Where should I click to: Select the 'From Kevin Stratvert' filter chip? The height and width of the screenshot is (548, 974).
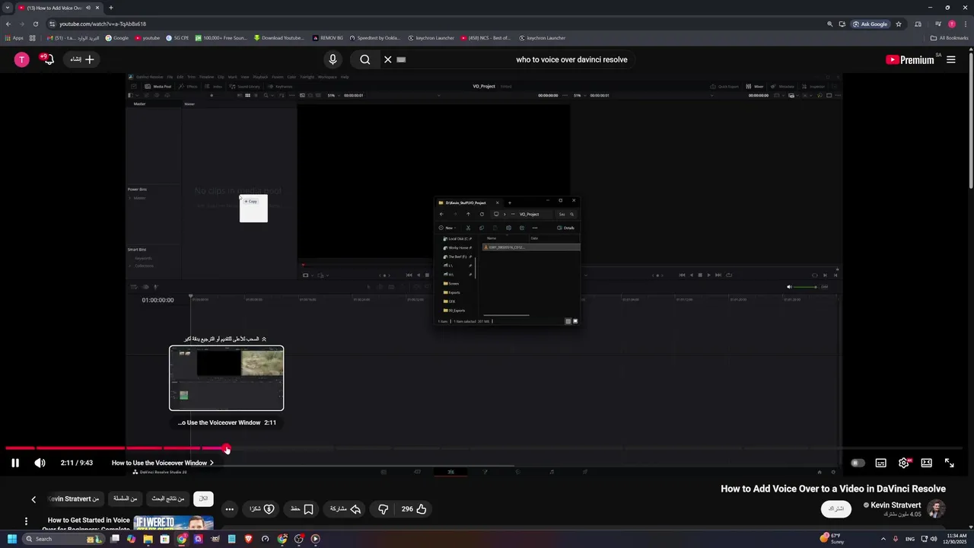click(74, 499)
